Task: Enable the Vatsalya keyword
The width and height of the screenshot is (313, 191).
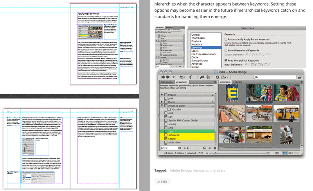Action: [x=169, y=109]
